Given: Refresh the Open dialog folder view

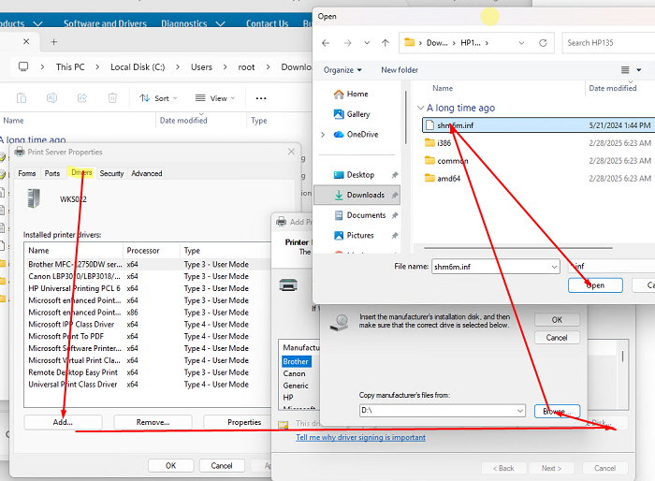Looking at the screenshot, I should coord(543,43).
